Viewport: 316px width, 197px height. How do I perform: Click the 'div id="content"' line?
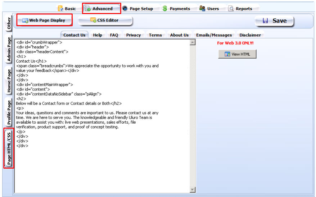click(x=33, y=89)
